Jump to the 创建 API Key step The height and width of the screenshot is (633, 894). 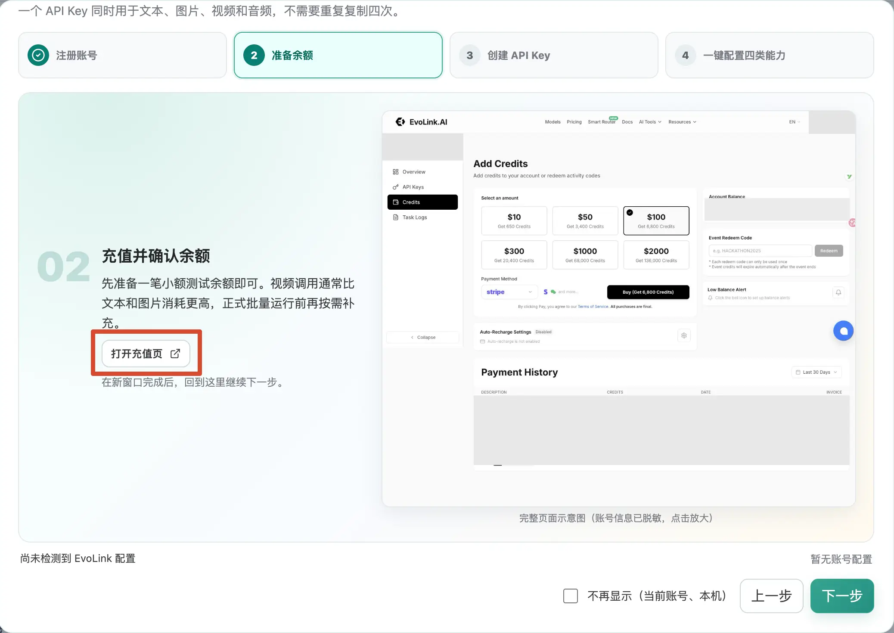pos(554,55)
